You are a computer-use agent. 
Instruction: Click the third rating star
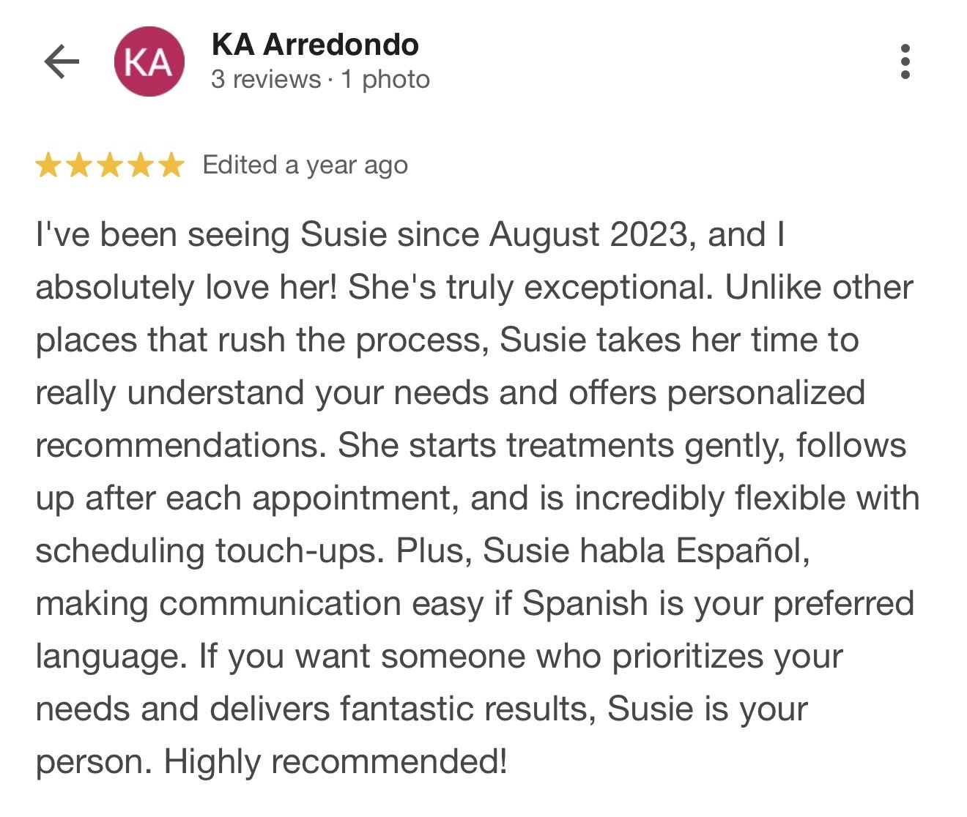click(110, 165)
